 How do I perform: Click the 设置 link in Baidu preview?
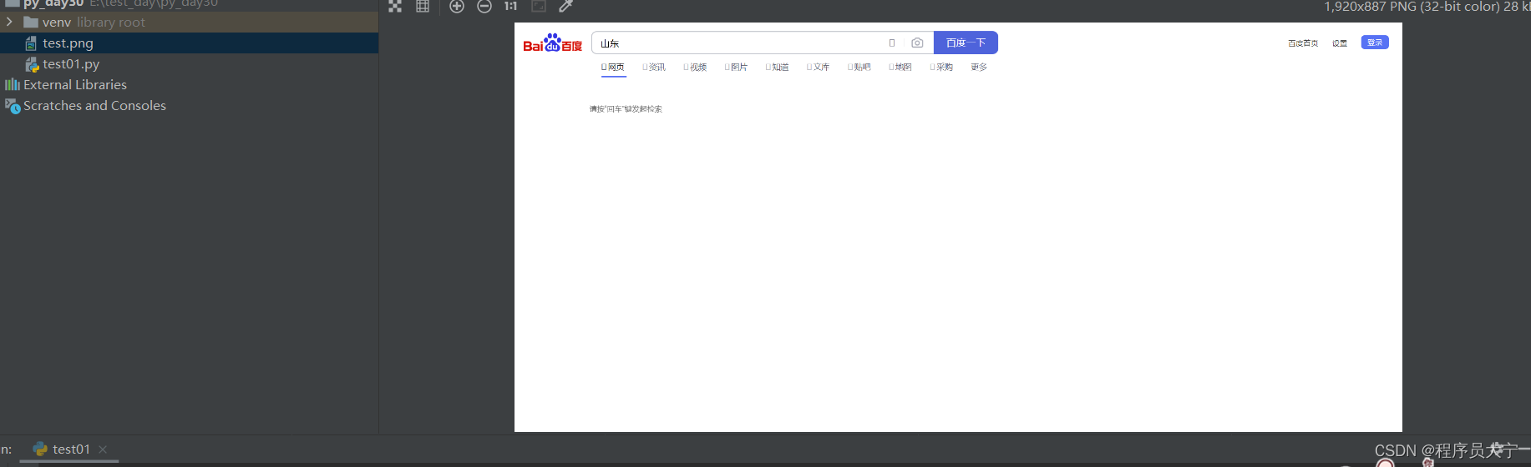pos(1340,43)
